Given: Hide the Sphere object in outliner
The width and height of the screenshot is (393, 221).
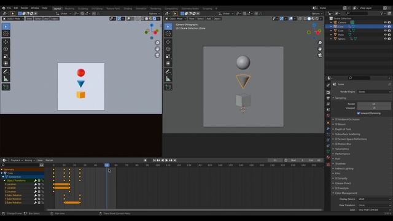Looking at the screenshot, I should (x=385, y=39).
